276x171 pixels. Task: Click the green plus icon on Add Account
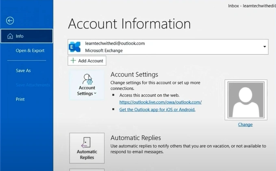[x=73, y=60]
